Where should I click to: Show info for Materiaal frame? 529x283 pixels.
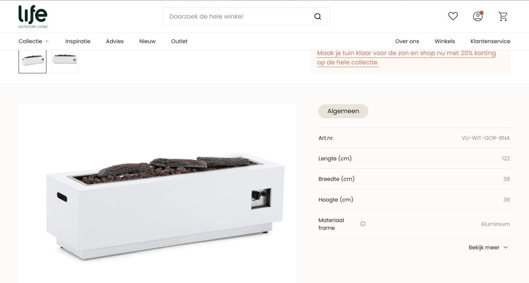(363, 224)
